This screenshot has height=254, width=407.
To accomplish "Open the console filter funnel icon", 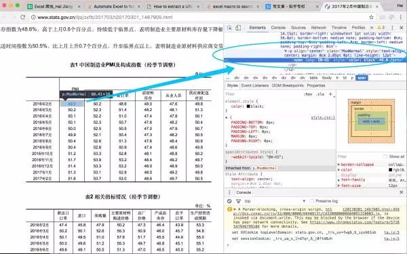I will click(238, 201).
